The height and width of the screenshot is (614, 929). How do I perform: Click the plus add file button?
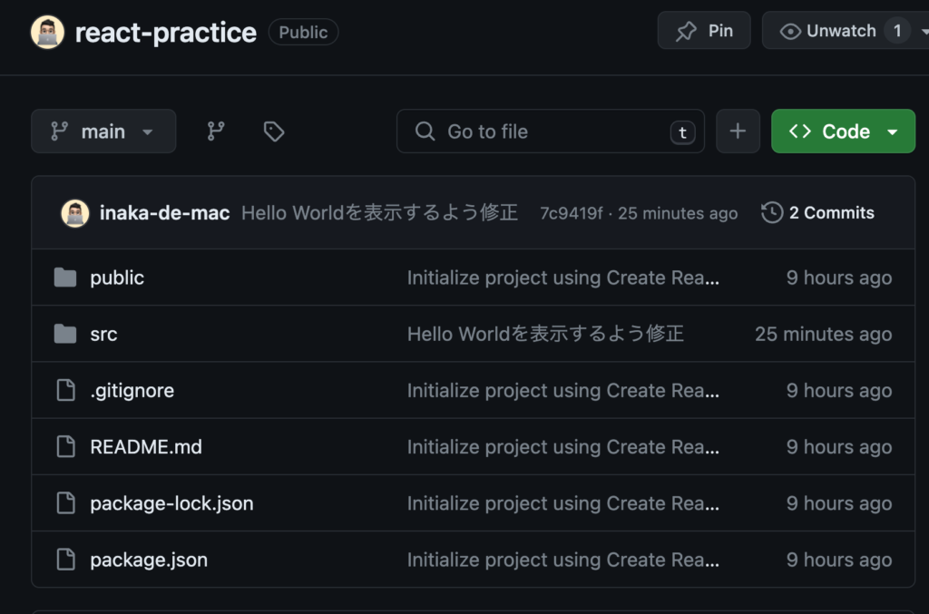pyautogui.click(x=738, y=131)
